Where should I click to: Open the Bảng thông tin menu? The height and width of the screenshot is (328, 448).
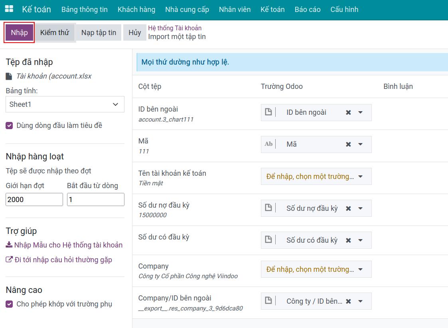pyautogui.click(x=85, y=10)
